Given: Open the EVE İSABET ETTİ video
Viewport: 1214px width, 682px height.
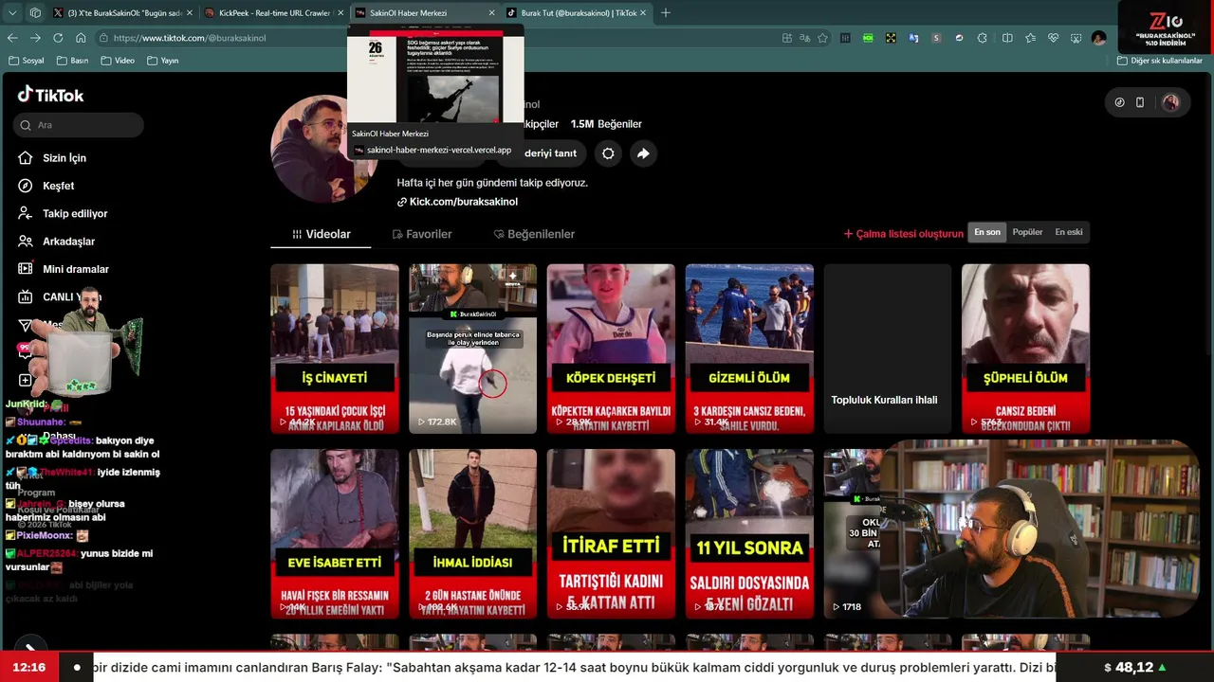Looking at the screenshot, I should 335,534.
